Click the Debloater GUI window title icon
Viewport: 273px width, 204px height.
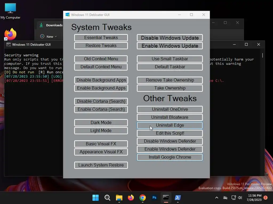point(67,15)
